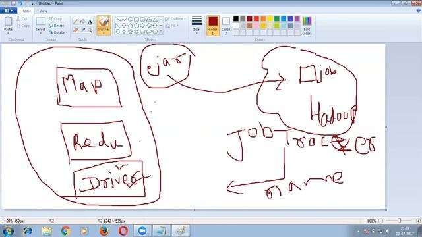422x237 pixels.
Task: Click the zoom out minus button
Action: (x=380, y=221)
